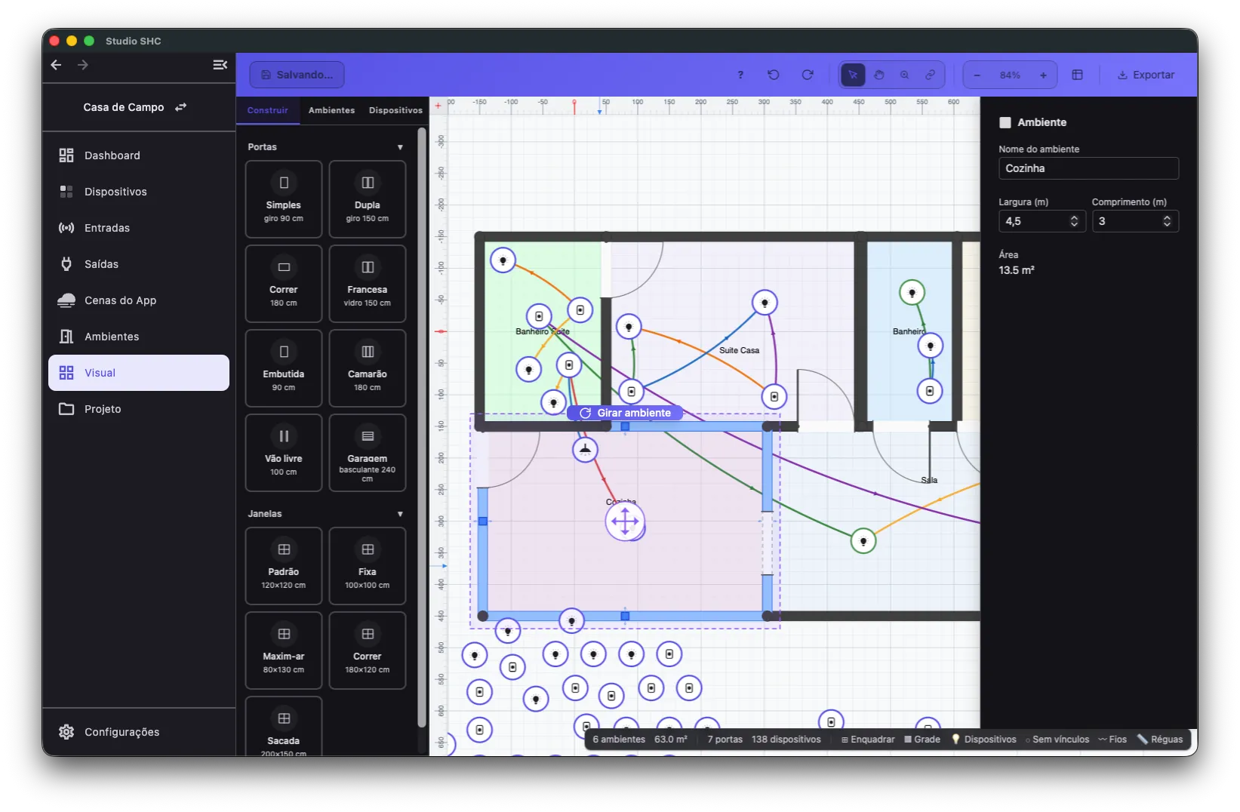This screenshot has height=812, width=1240.
Task: Collapse the Janelas section
Action: pos(400,514)
